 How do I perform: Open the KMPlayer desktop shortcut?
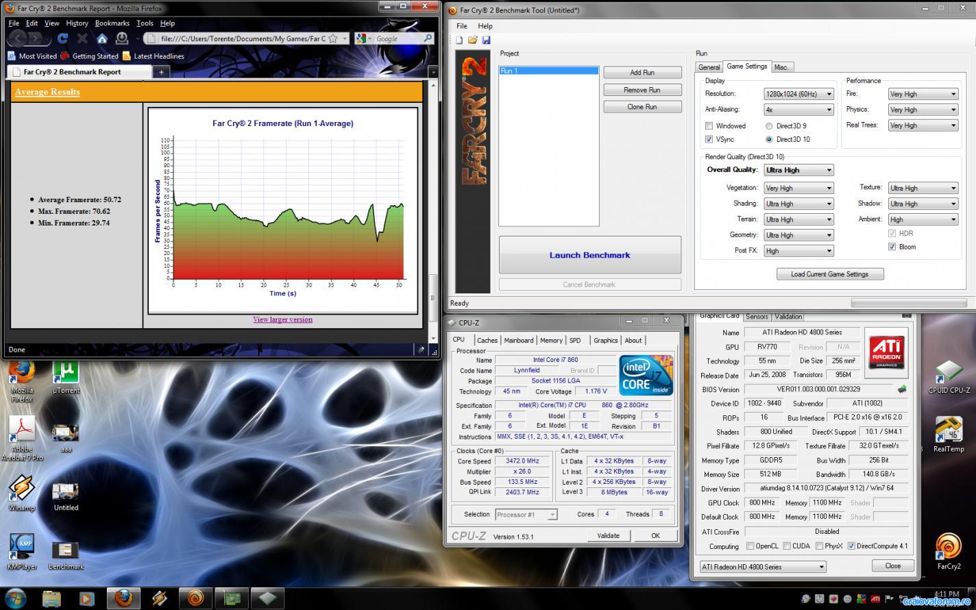click(x=21, y=552)
